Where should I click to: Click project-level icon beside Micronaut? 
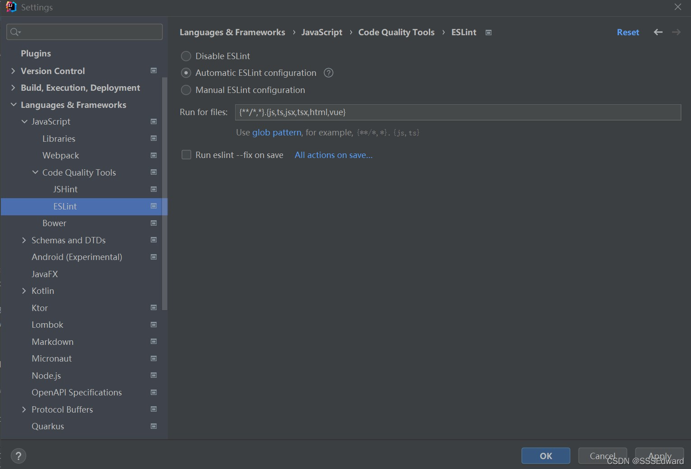pyautogui.click(x=153, y=358)
